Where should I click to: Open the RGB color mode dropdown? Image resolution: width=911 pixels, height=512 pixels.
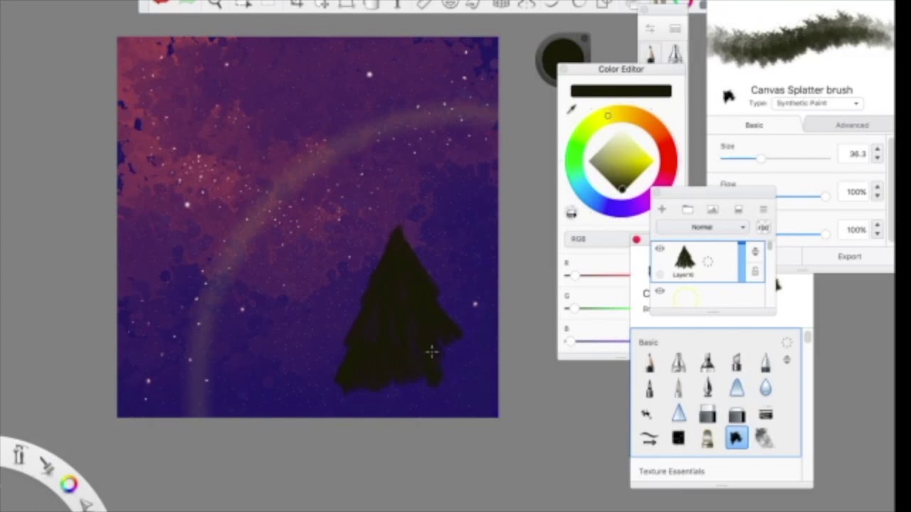point(596,239)
